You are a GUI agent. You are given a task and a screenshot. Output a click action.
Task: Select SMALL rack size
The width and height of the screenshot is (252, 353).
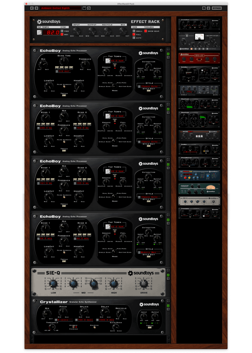click(x=134, y=31)
